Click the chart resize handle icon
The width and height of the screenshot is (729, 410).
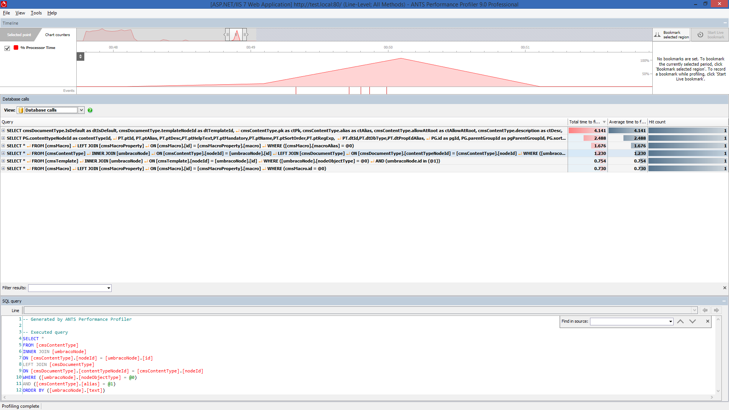coord(80,56)
